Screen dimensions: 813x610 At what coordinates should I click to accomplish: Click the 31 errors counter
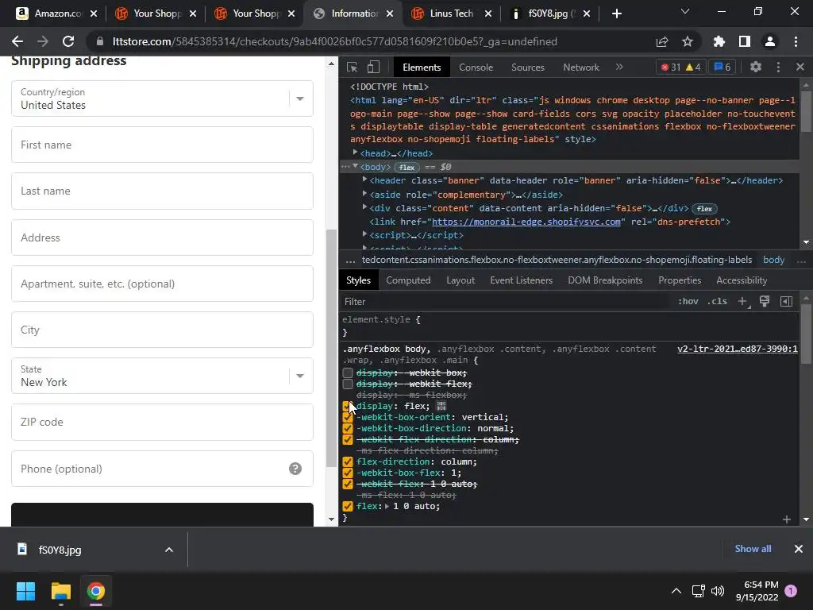pos(671,67)
